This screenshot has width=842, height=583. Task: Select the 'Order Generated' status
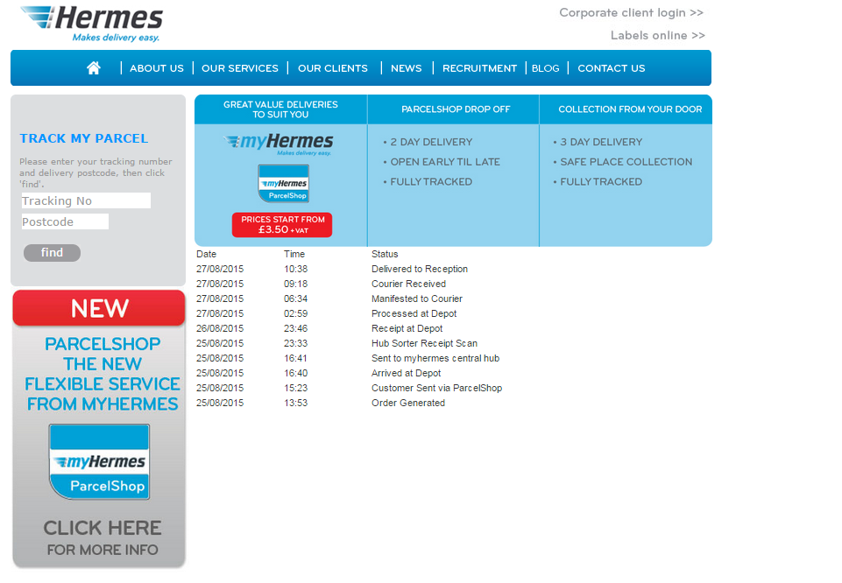(x=408, y=403)
